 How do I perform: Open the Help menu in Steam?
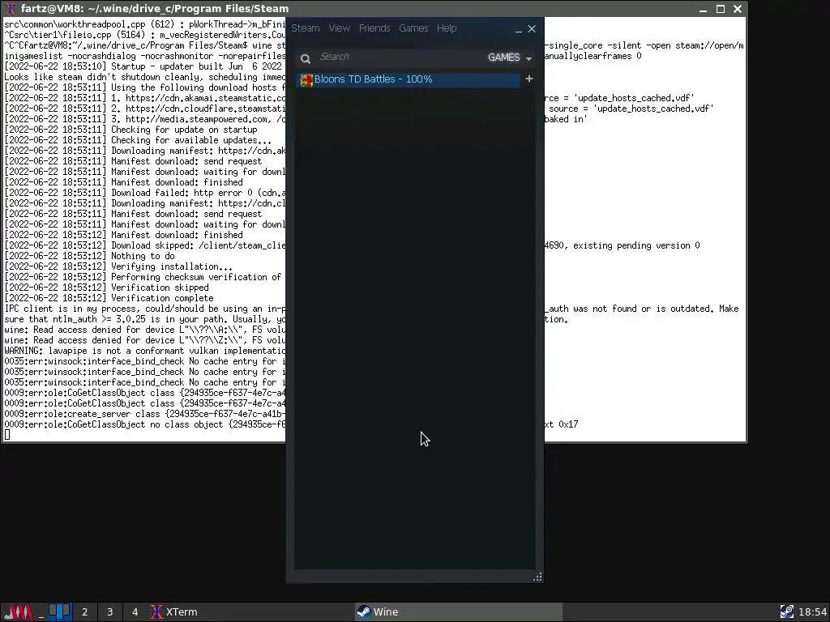pyautogui.click(x=447, y=28)
